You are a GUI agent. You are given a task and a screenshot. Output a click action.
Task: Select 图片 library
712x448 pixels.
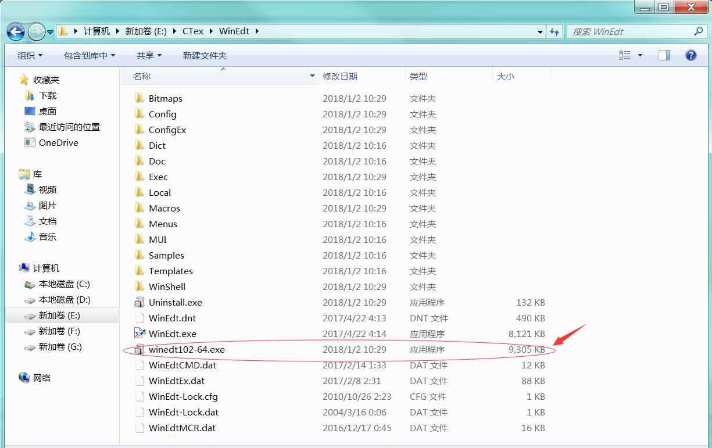pyautogui.click(x=48, y=205)
